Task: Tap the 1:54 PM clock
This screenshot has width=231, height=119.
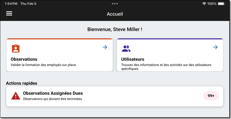Action: (x=11, y=4)
